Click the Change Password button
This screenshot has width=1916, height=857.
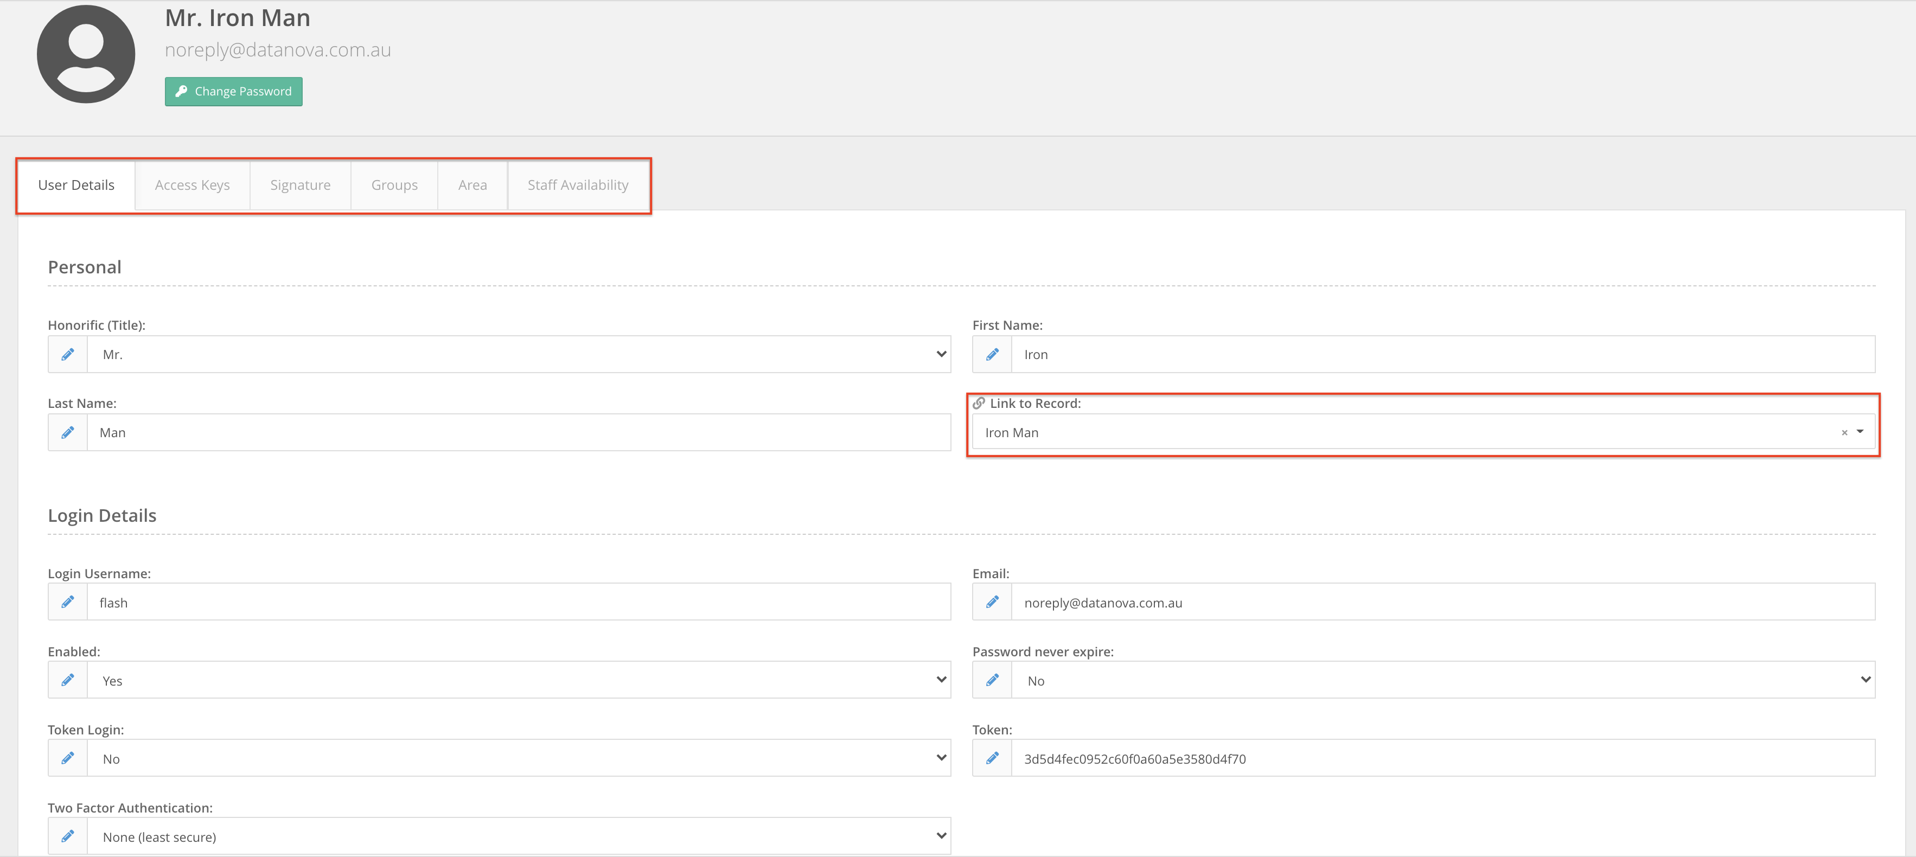[x=234, y=92]
